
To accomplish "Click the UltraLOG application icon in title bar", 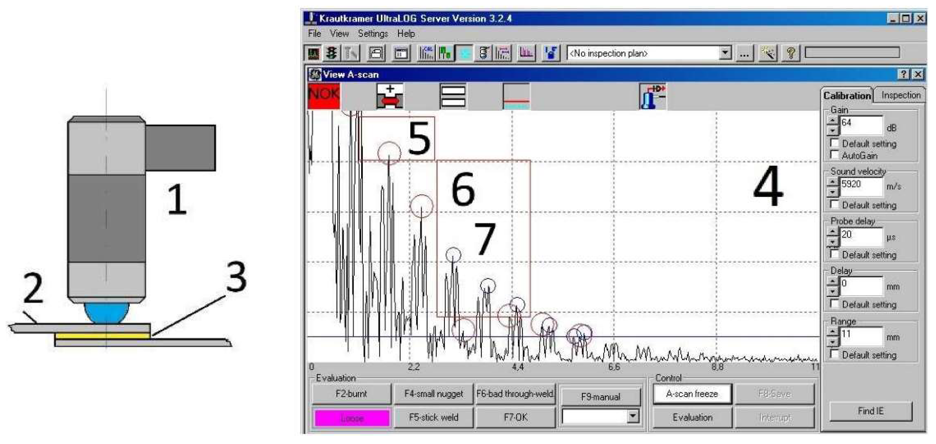I will [311, 18].
